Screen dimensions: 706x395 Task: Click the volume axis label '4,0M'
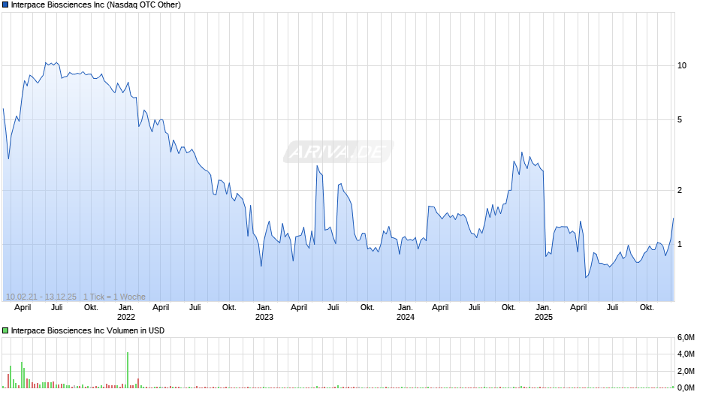tap(686, 354)
